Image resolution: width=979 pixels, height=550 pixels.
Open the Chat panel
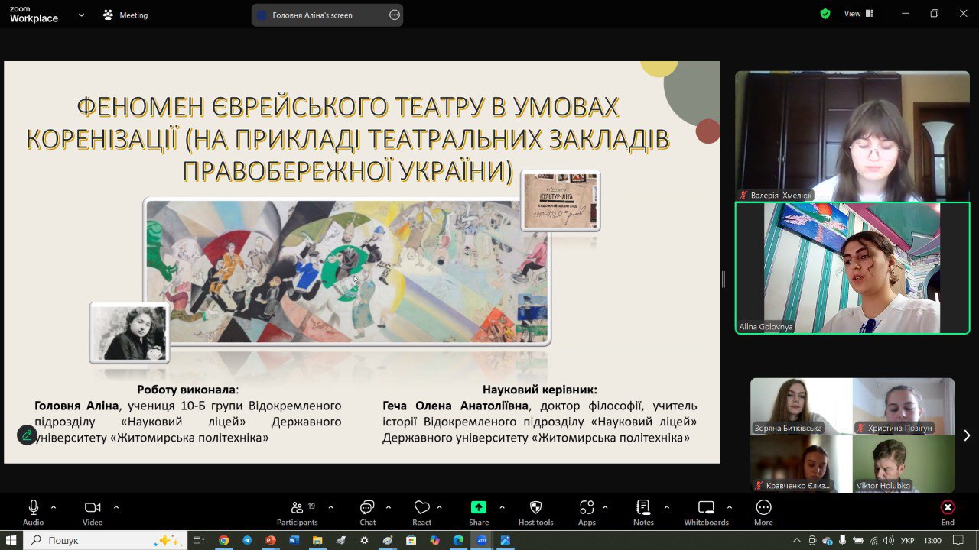(x=367, y=512)
